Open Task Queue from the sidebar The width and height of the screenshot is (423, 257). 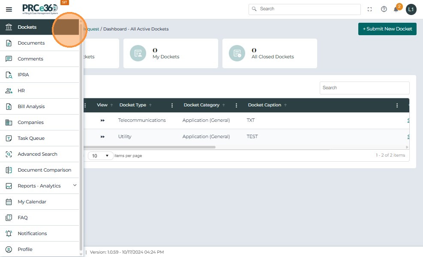click(x=31, y=138)
